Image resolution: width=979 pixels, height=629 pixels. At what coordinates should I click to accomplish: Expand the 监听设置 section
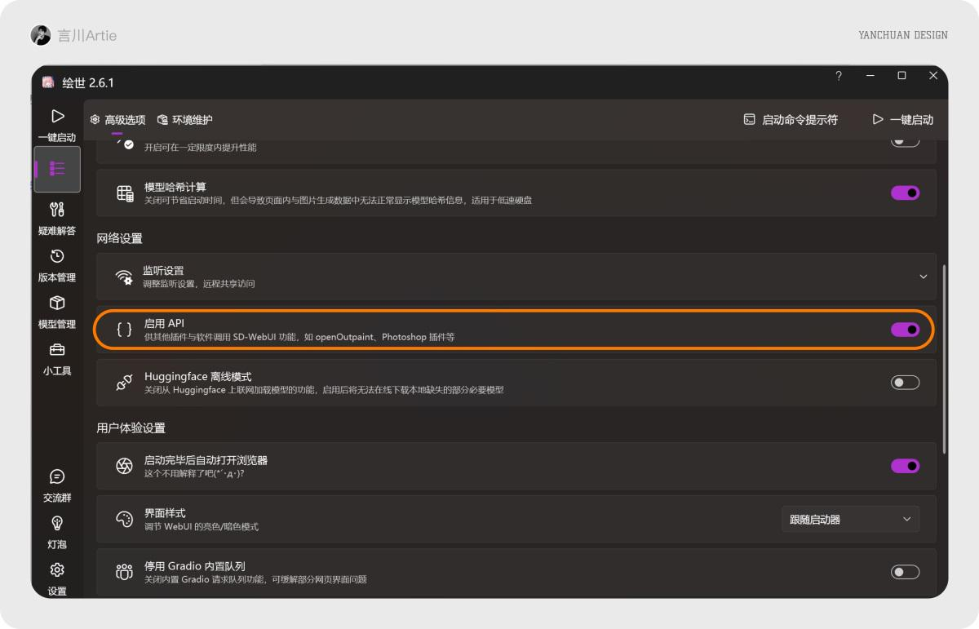(x=923, y=277)
